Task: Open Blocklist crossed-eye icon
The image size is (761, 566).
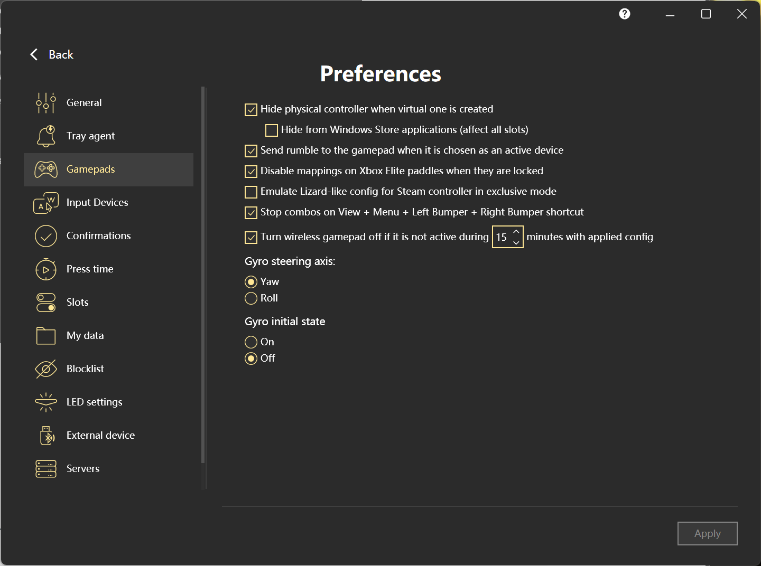Action: pos(46,369)
